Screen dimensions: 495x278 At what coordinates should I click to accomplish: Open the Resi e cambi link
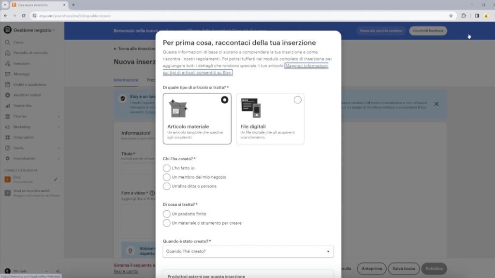[x=126, y=271]
